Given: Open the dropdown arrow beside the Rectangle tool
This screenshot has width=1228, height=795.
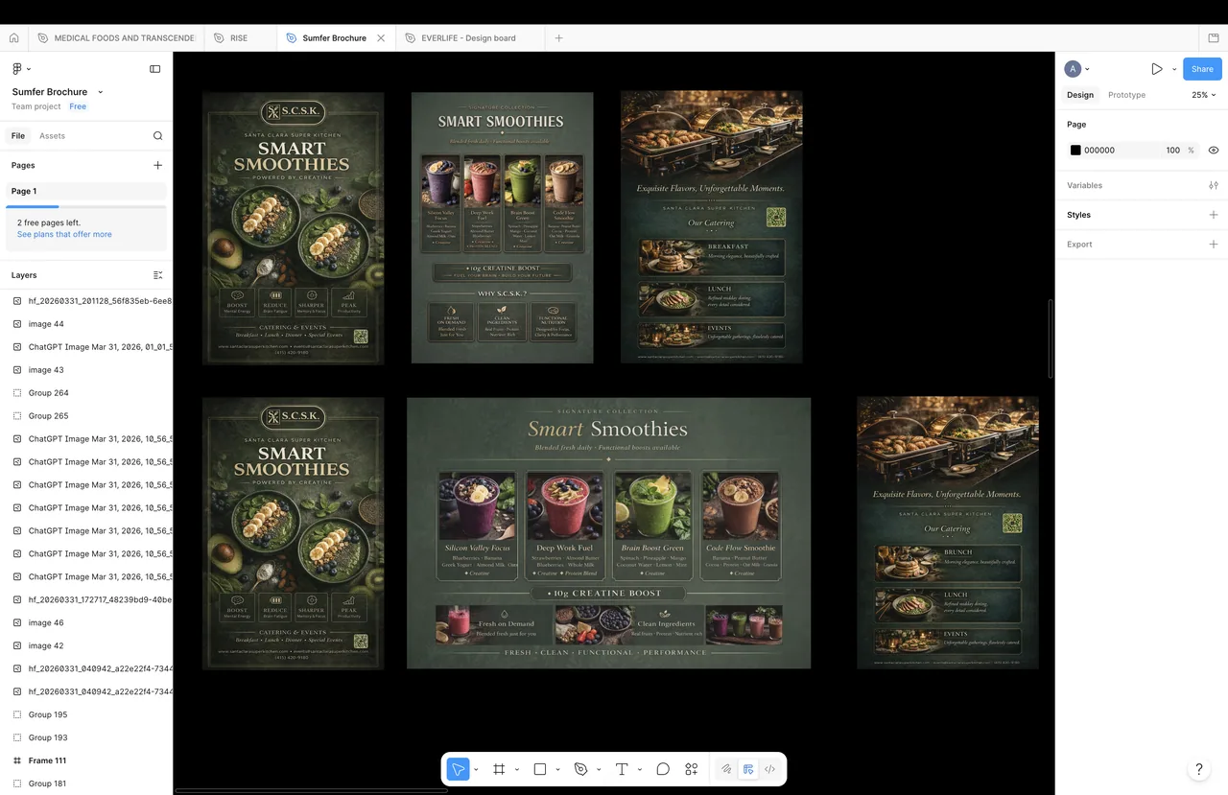Looking at the screenshot, I should pos(558,769).
